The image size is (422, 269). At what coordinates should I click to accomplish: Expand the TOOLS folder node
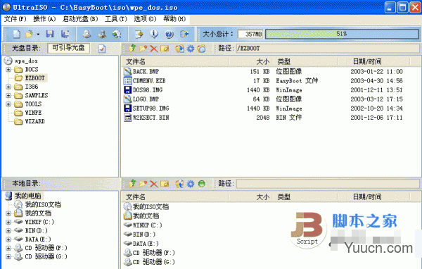[x=8, y=104]
